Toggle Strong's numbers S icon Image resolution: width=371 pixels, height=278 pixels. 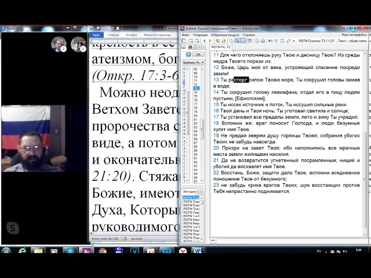click(x=237, y=41)
